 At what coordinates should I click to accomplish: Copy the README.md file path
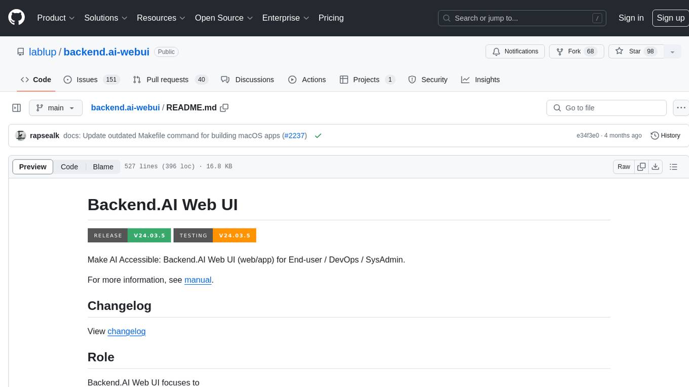(224, 107)
